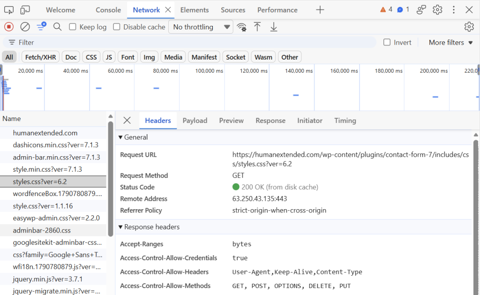480x295 pixels.
Task: Open the No throttling dropdown
Action: click(x=201, y=27)
